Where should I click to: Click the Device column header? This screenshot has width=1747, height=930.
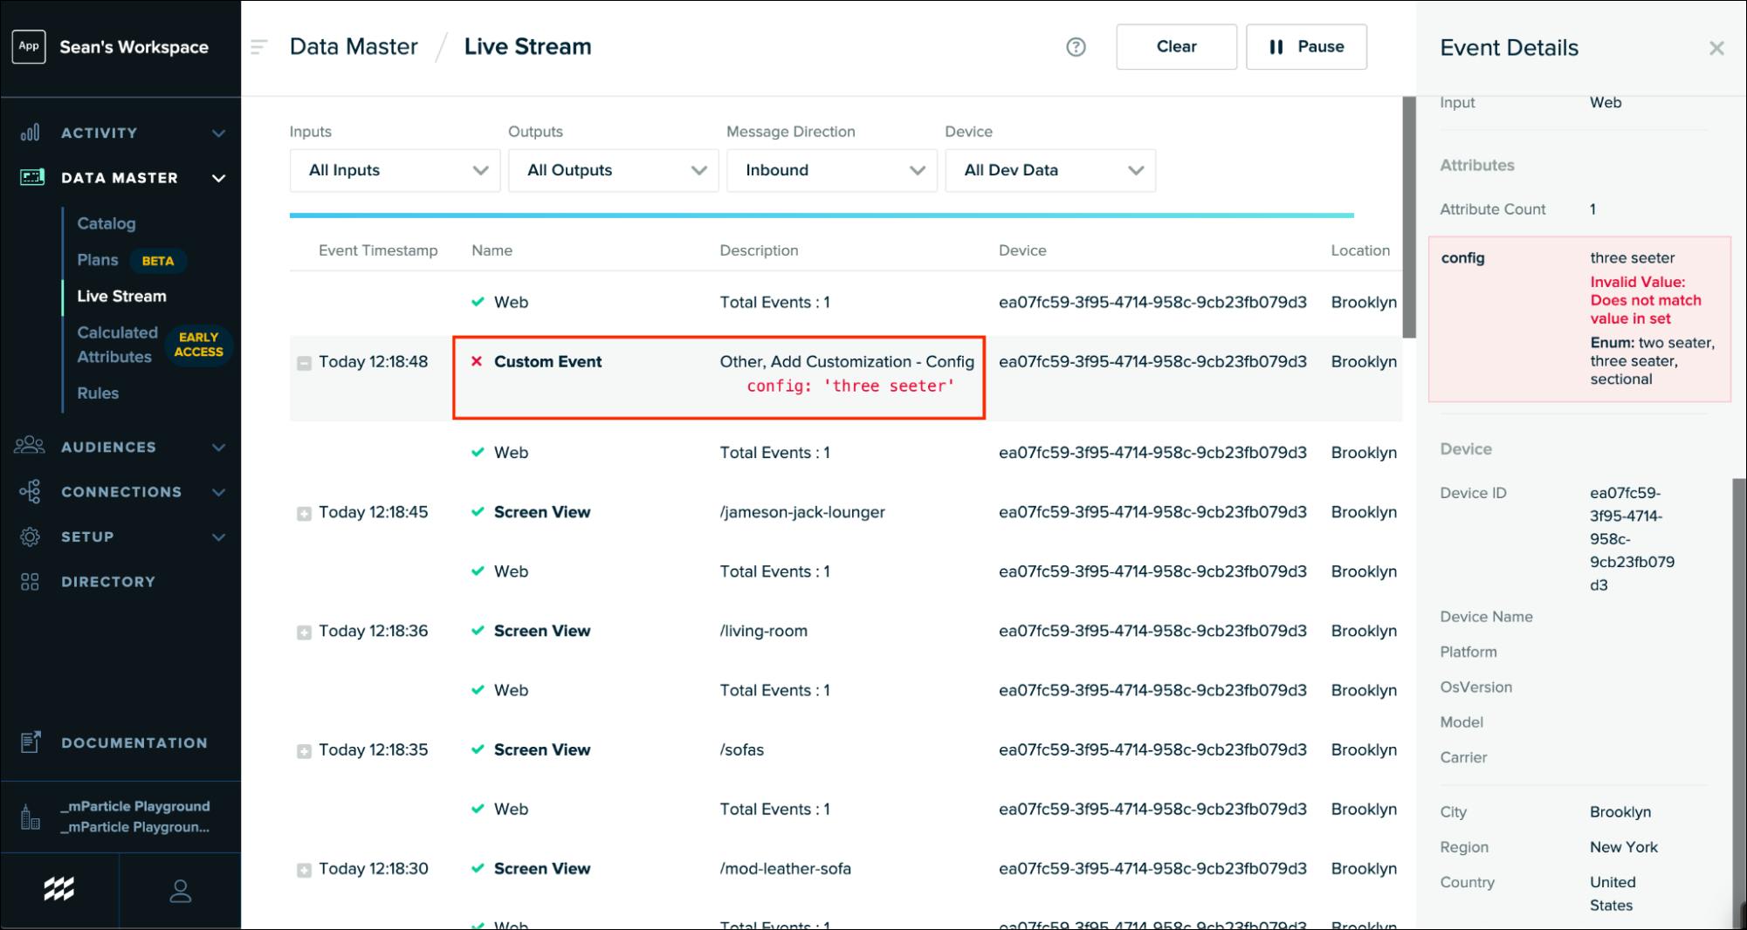coord(1022,250)
